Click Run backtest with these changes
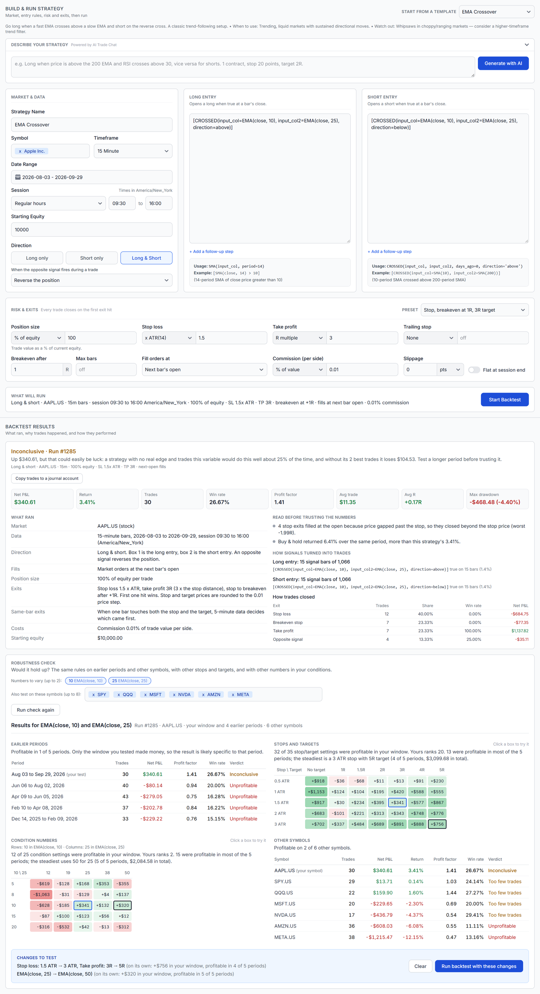Screen dimensions: 540x994 pos(479,966)
